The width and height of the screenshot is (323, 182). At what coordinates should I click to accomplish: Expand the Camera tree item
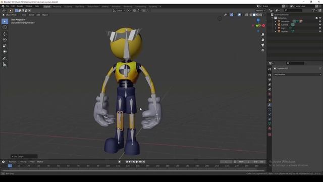pyautogui.click(x=276, y=25)
